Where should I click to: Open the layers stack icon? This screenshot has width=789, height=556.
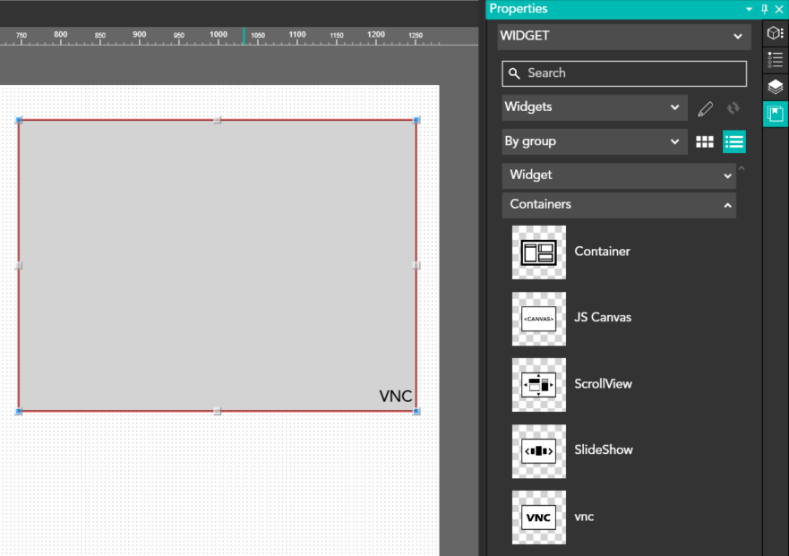pos(775,87)
